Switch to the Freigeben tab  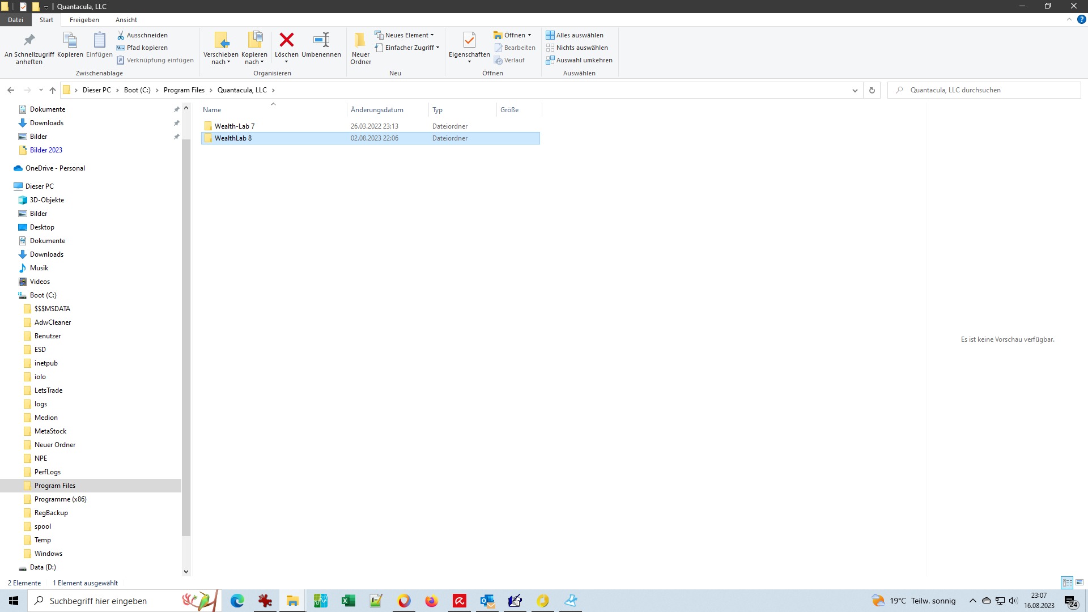(84, 20)
